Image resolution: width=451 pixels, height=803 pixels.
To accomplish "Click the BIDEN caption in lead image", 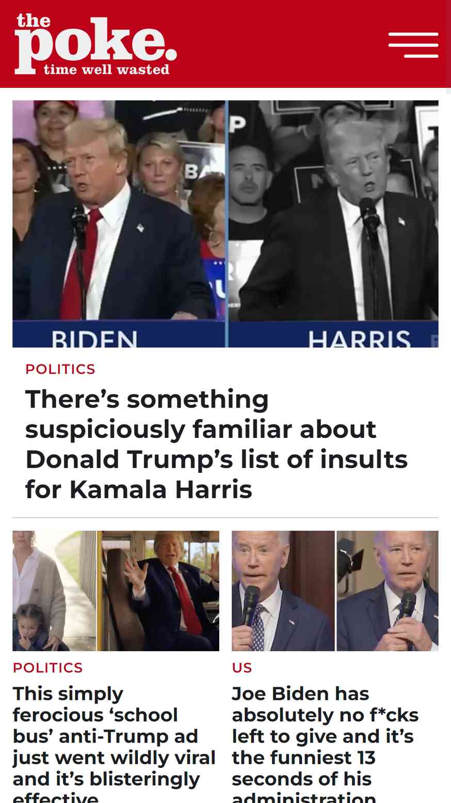I will (94, 339).
